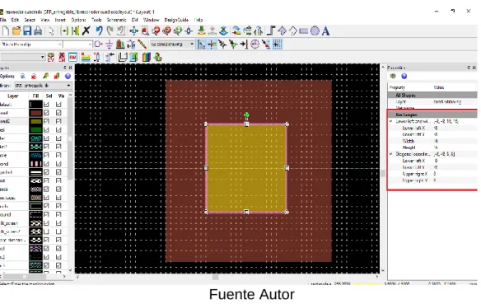
Task: Collapse the Diagonal coordinates property group
Action: coord(391,154)
